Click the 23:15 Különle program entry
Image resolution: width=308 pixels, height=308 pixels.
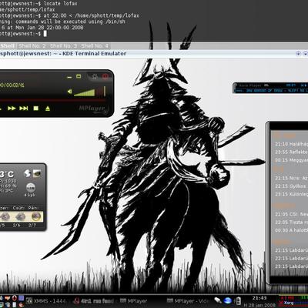pyautogui.click(x=291, y=194)
